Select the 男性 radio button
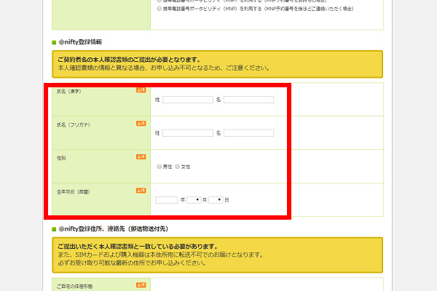This screenshot has width=437, height=291. [x=159, y=167]
